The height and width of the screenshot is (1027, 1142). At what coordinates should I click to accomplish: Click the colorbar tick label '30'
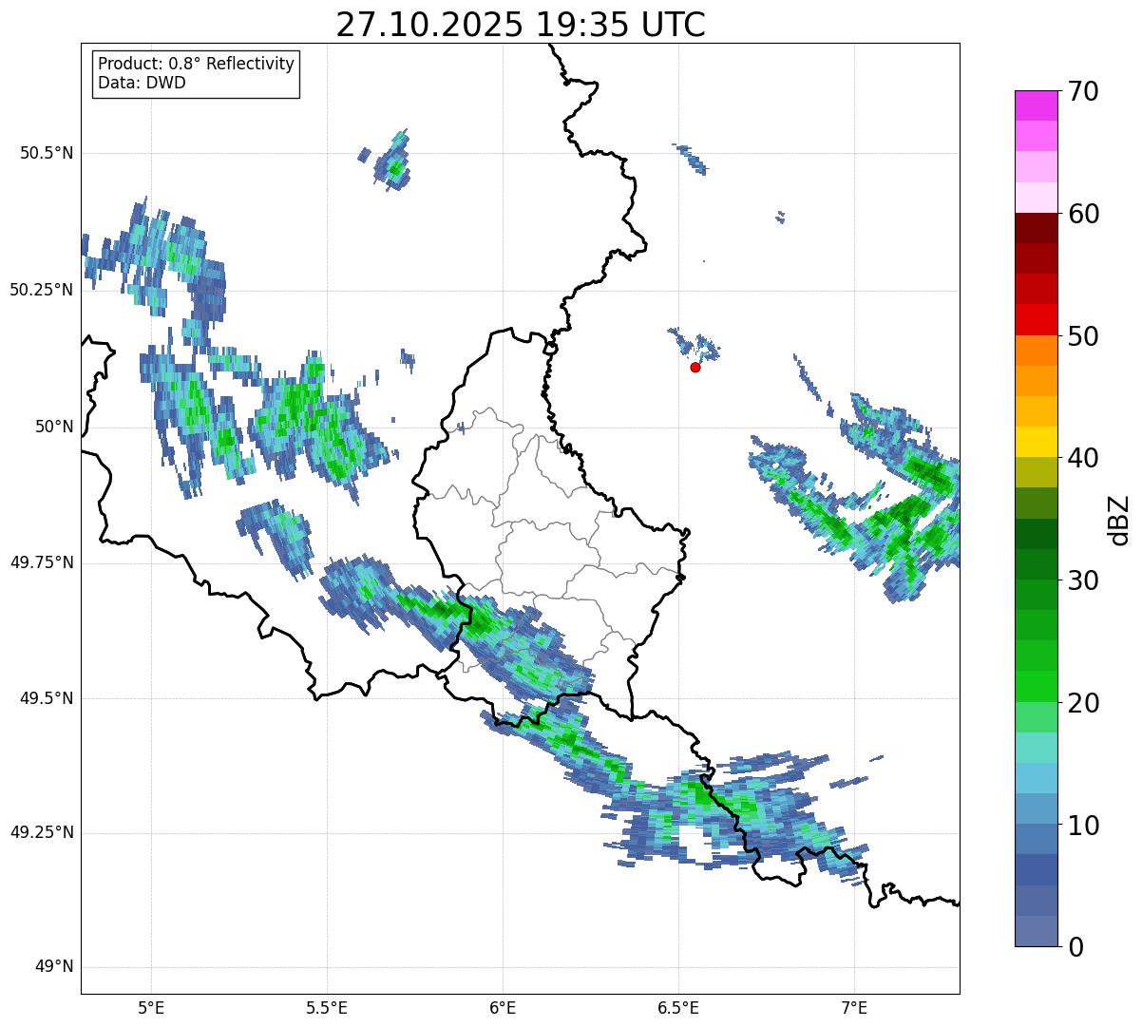coord(1083,580)
